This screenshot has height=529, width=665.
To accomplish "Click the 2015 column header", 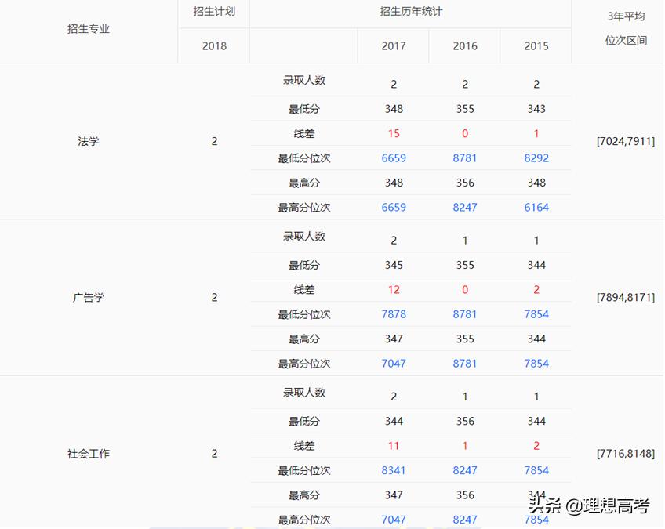I will click(x=536, y=45).
